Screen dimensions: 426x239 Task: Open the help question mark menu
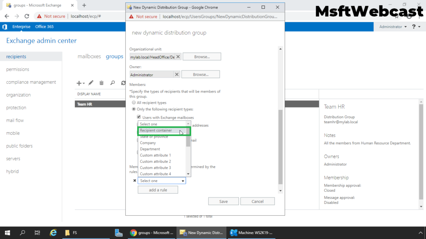(416, 27)
